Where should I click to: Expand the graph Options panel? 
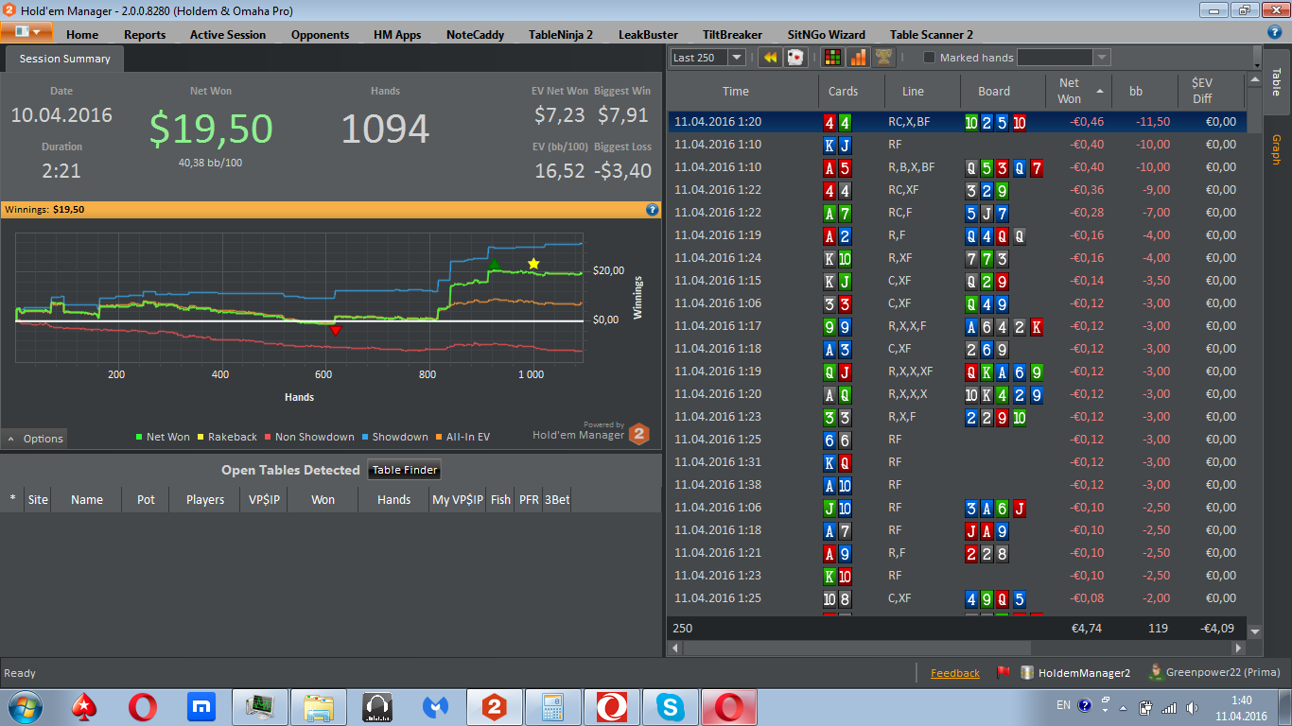tap(35, 439)
